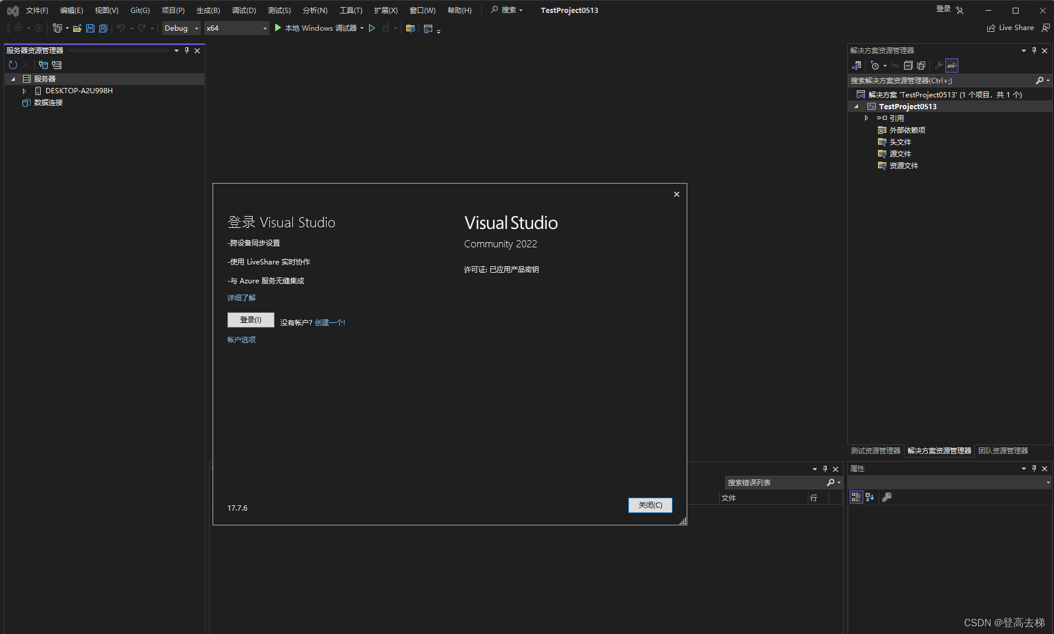1054x634 pixels.
Task: Select the 头文件 folder item
Action: click(900, 142)
